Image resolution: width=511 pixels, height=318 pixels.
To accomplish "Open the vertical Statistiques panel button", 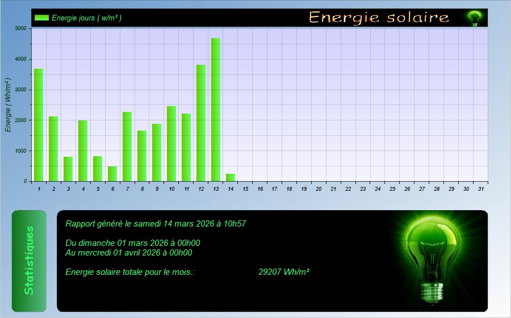I will (x=29, y=261).
